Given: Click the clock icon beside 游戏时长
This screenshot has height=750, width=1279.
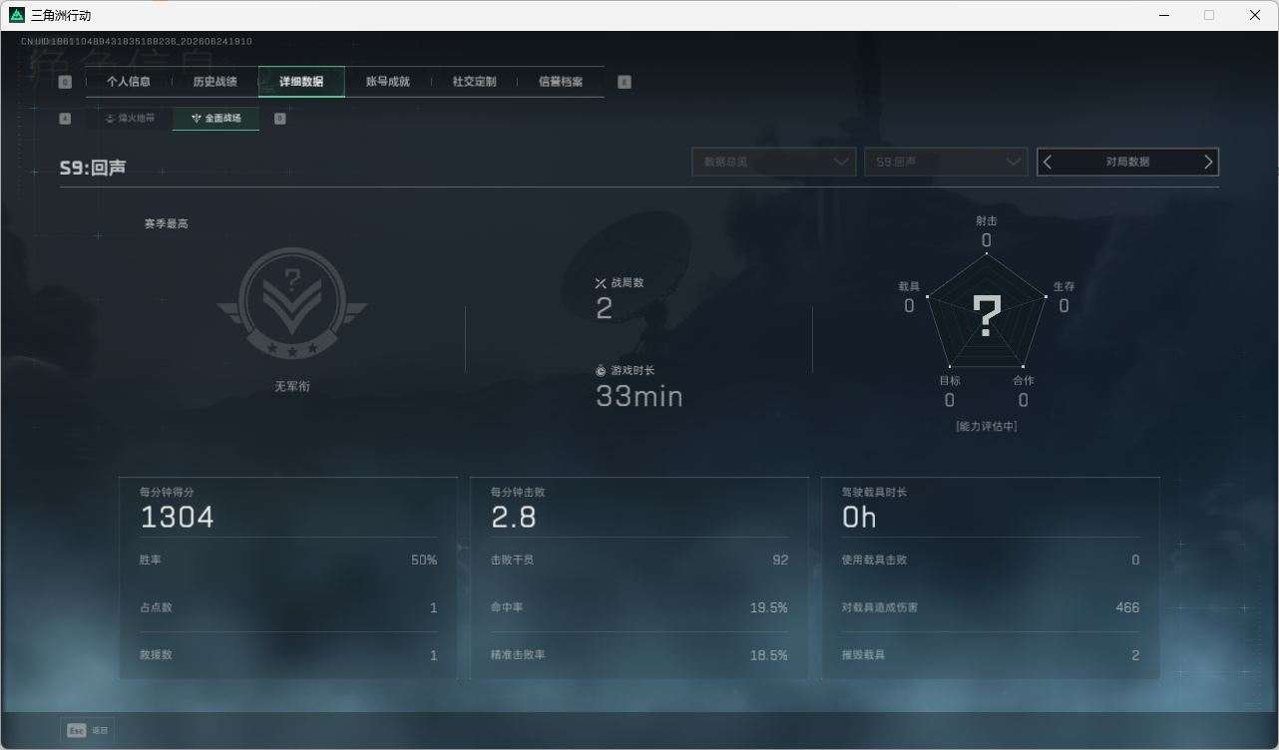Looking at the screenshot, I should click(x=601, y=371).
